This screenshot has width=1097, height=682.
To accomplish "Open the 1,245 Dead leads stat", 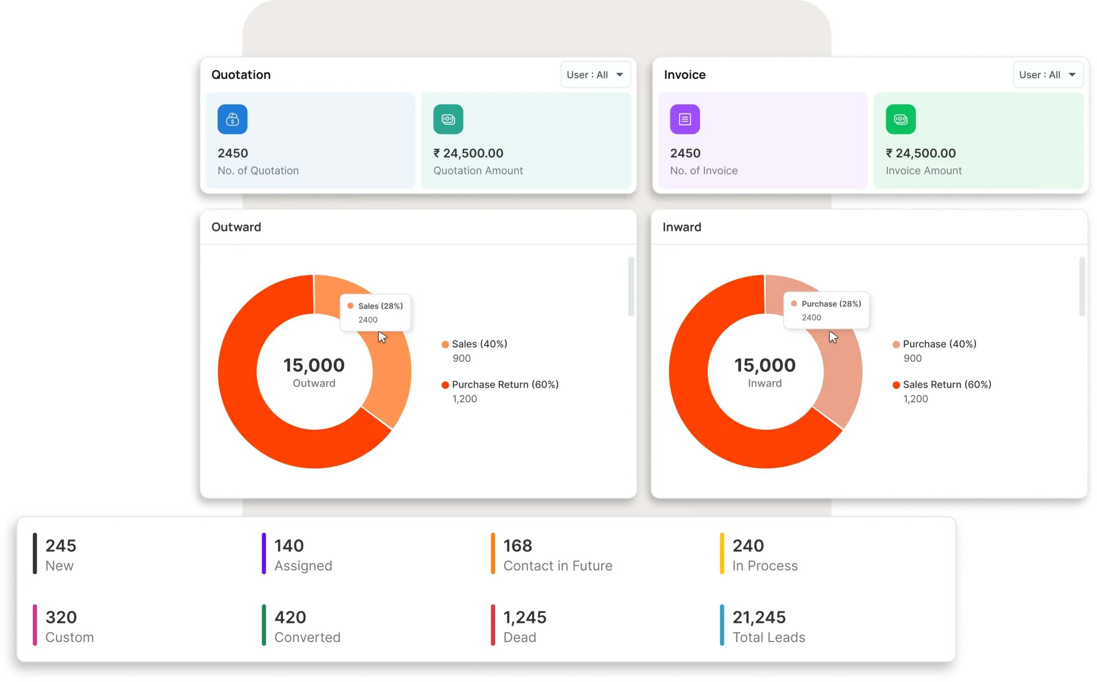I will coord(519,626).
